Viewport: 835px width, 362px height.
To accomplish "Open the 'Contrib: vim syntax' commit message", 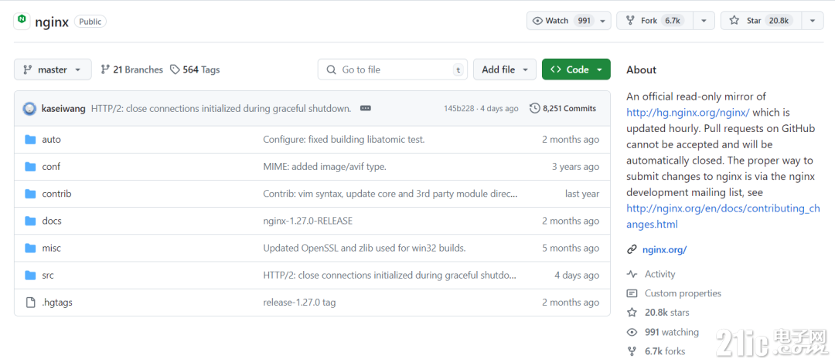I will coord(390,194).
